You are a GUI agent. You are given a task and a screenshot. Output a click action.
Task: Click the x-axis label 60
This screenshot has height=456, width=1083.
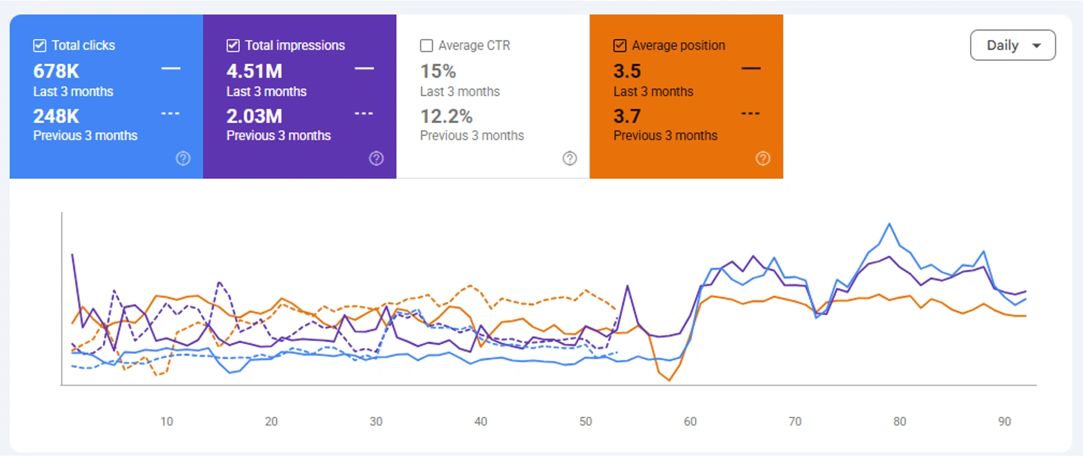pos(691,421)
